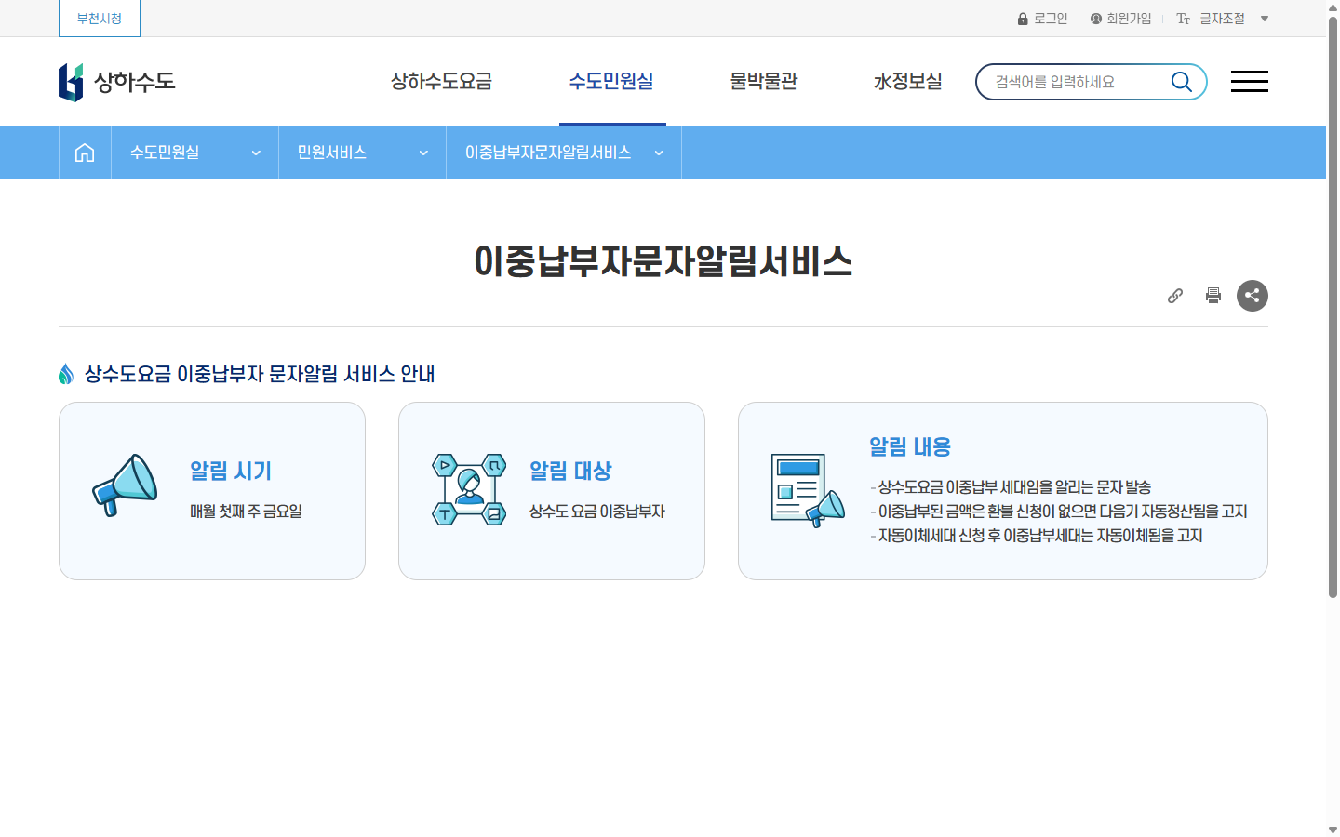Open the 水정보실 main menu

(x=907, y=82)
